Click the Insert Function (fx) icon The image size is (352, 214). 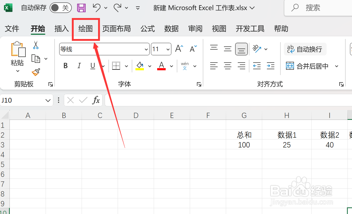pyautogui.click(x=96, y=100)
